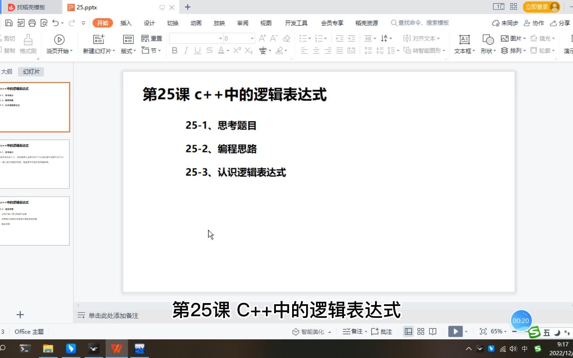Add a comment (批注)
573x358 pixels.
pos(381,331)
